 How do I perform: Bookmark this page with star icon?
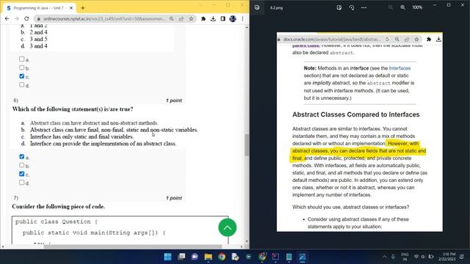[x=191, y=19]
